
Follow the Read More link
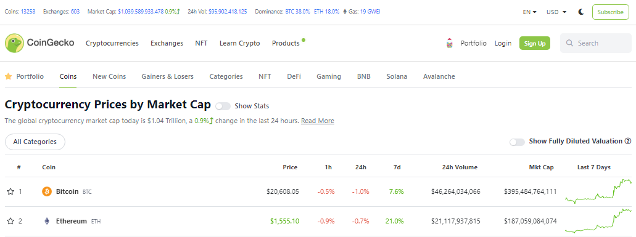tap(318, 121)
